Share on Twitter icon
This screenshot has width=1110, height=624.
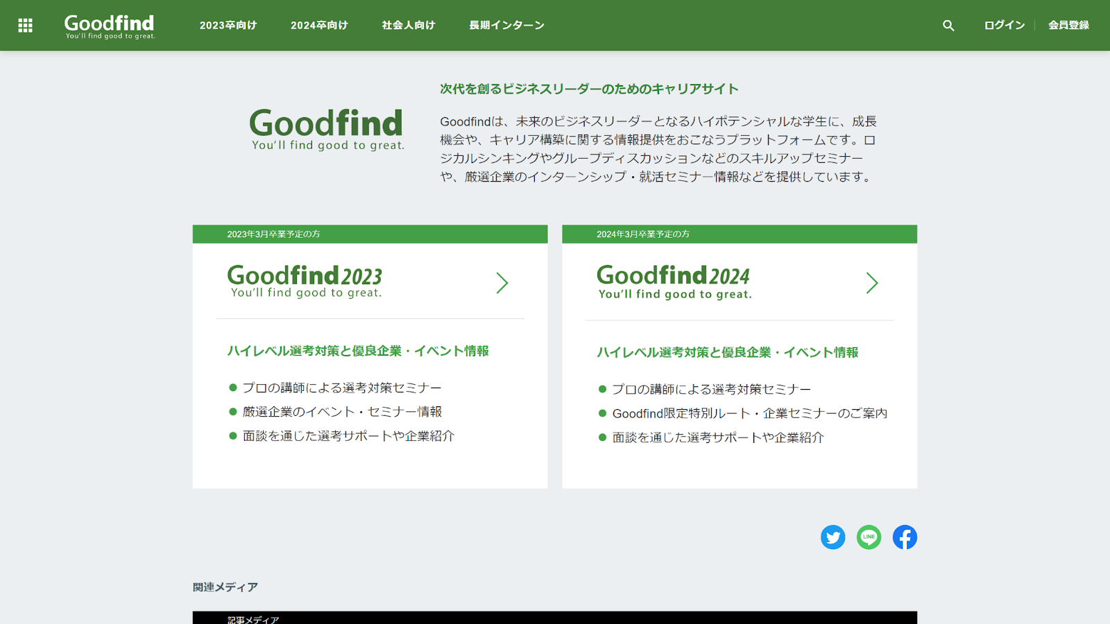tap(832, 537)
